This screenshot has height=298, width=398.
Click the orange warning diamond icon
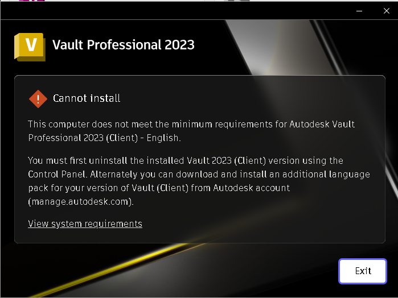(x=38, y=98)
